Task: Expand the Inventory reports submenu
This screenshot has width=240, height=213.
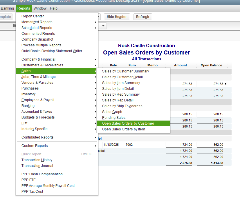Action: click(x=57, y=94)
